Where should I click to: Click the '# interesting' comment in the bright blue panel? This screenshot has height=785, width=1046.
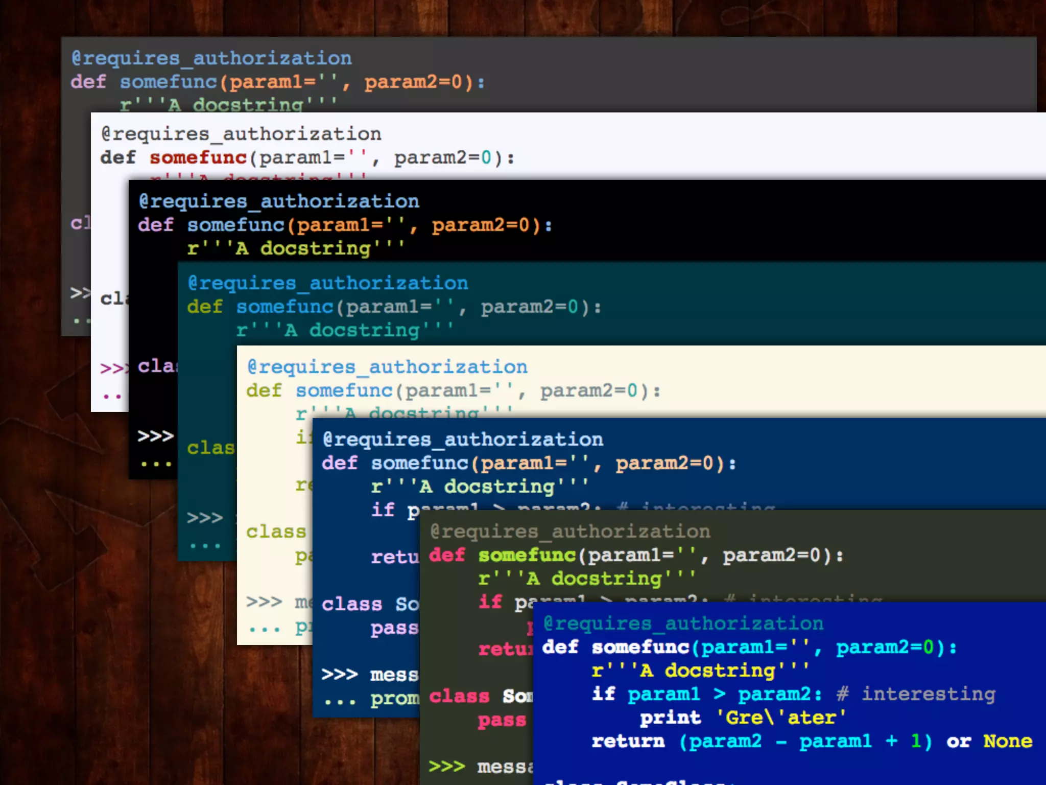[x=916, y=694]
